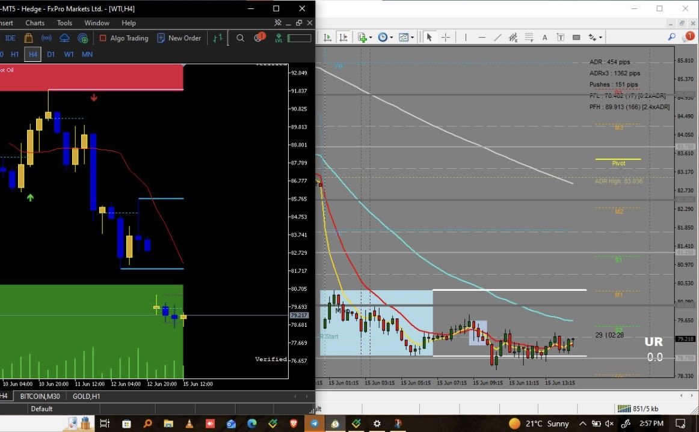Select the text label 'T' tool
The image size is (699, 432).
[x=561, y=37]
